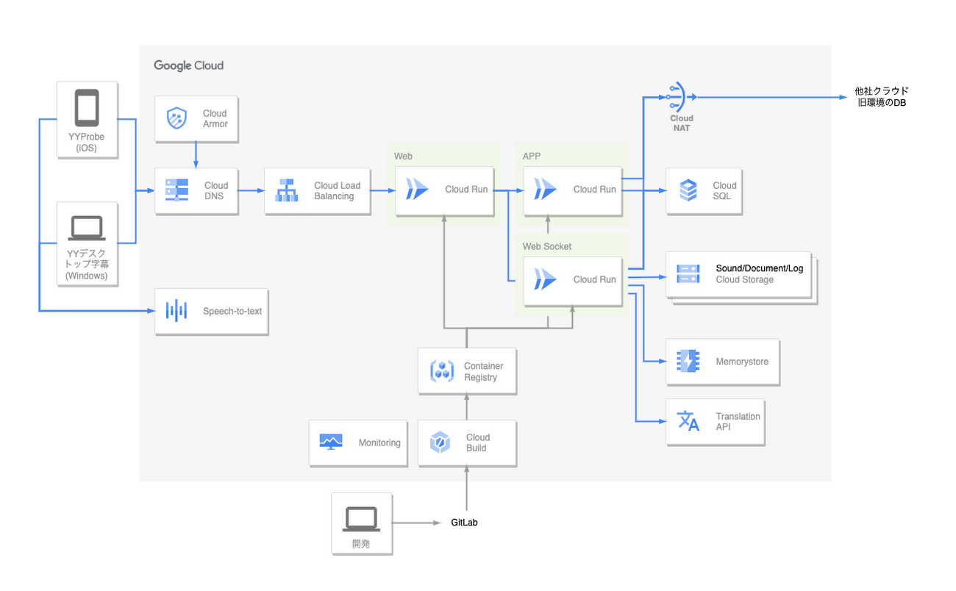
Task: Select the Web Socket Cloud Run icon
Action: (x=546, y=279)
